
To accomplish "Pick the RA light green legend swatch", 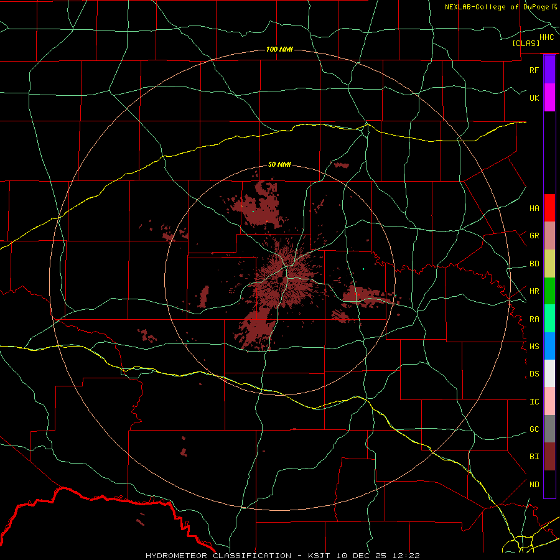I will (549, 319).
